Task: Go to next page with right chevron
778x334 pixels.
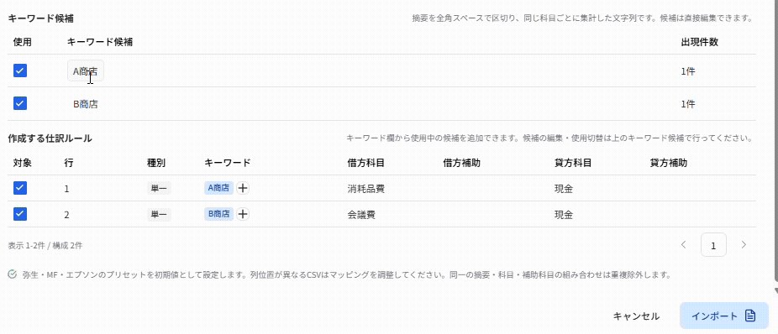Action: click(744, 244)
